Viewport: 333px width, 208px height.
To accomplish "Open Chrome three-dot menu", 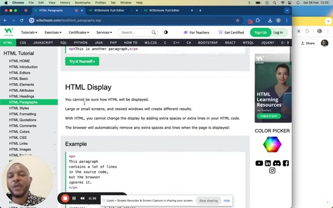I will click(287, 20).
